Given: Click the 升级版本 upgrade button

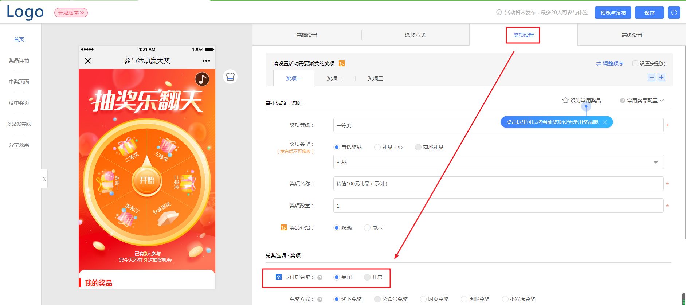Looking at the screenshot, I should coord(71,13).
